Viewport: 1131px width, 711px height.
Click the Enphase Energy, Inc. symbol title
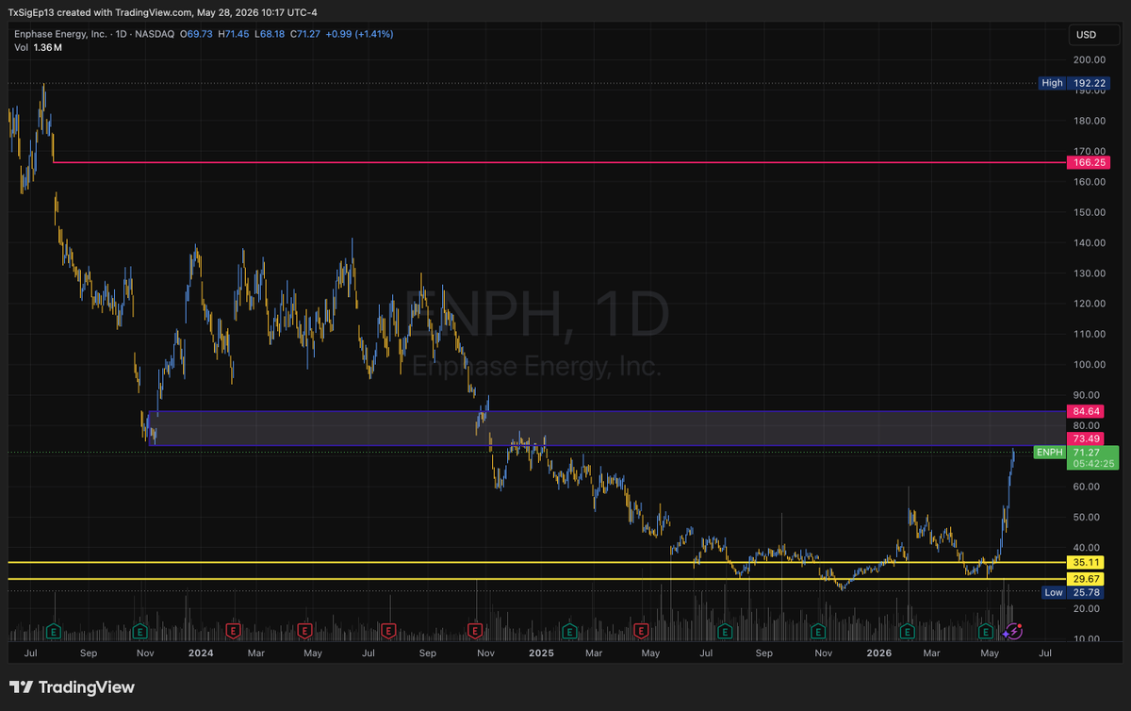58,34
